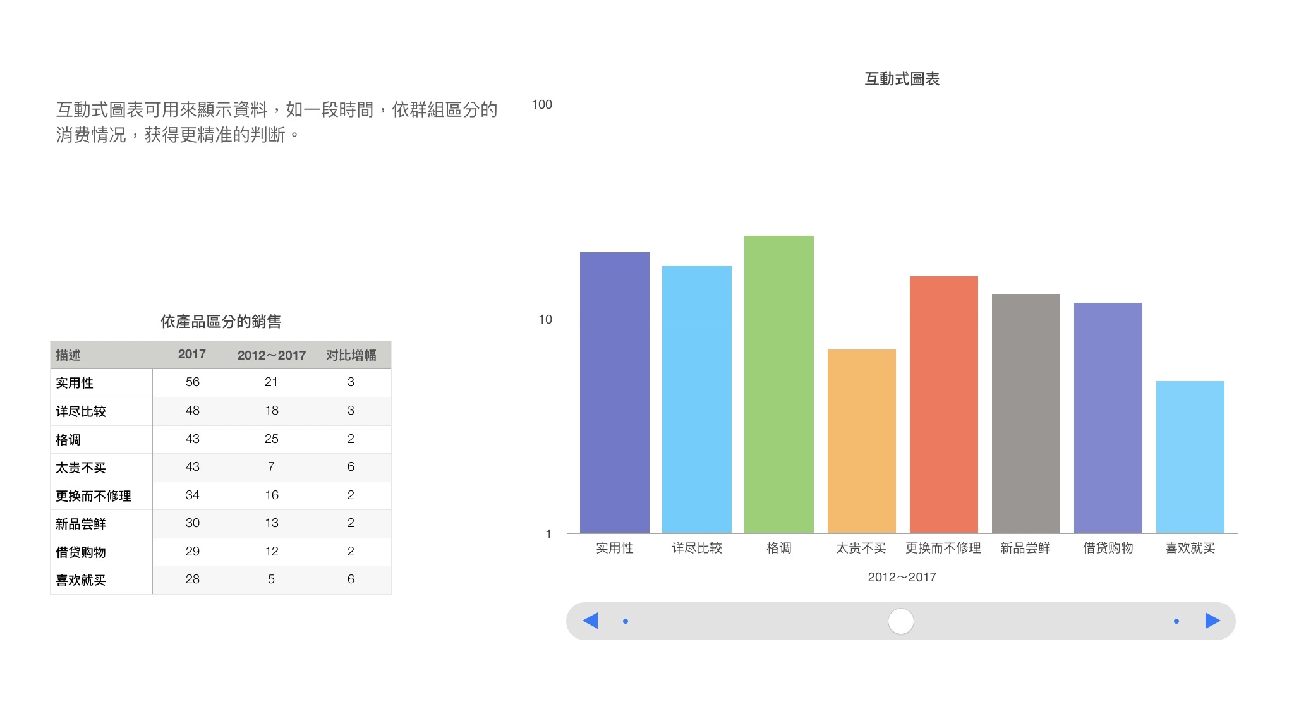The width and height of the screenshot is (1294, 728).
Task: Select cell with value 21
Action: [x=271, y=382]
